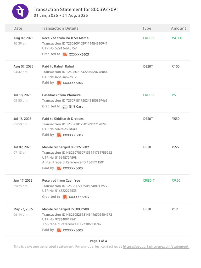
Task: Select Paid to Siddharth Dresses title
Action: pos(63,119)
